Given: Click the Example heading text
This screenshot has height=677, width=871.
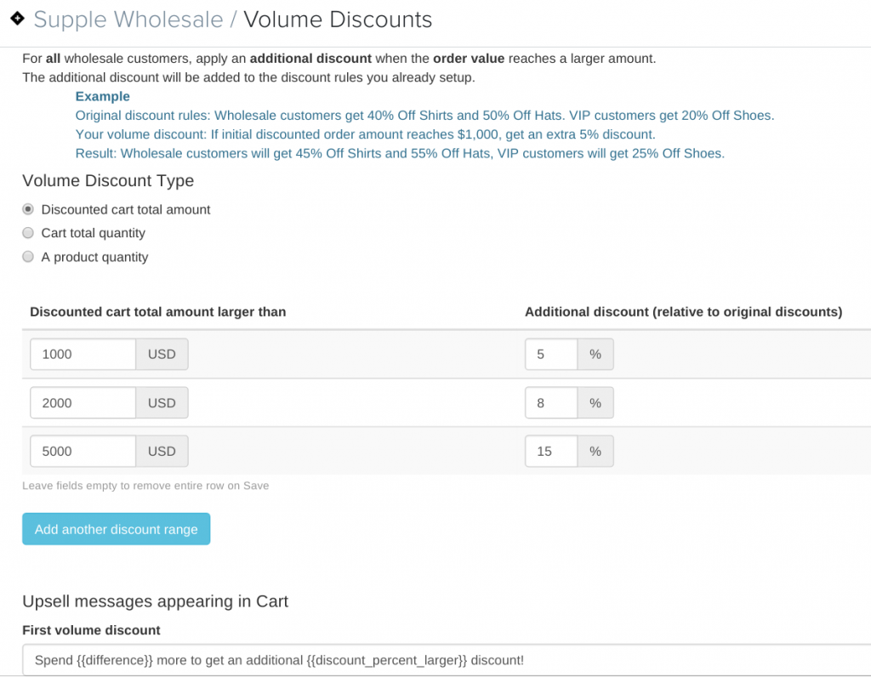Looking at the screenshot, I should click(x=103, y=96).
